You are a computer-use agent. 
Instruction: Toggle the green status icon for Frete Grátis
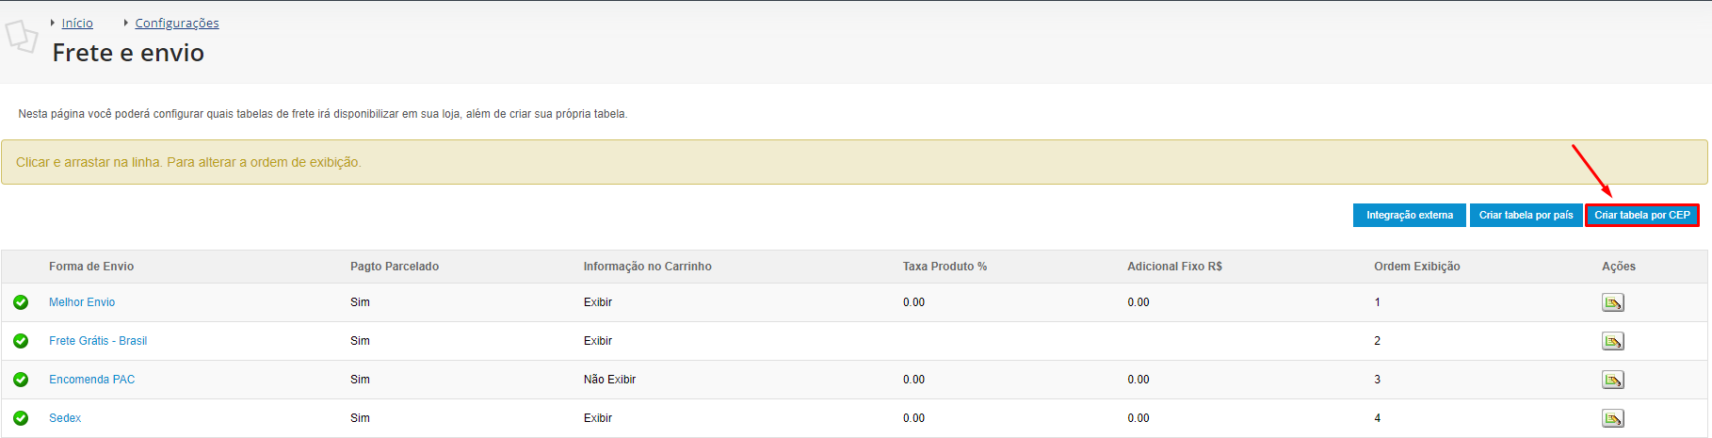(21, 341)
